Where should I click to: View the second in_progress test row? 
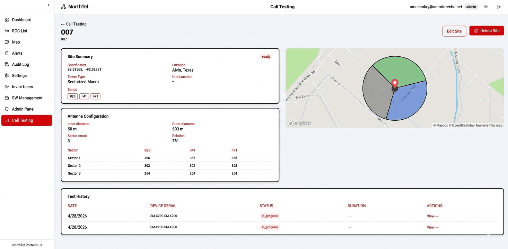point(433,227)
